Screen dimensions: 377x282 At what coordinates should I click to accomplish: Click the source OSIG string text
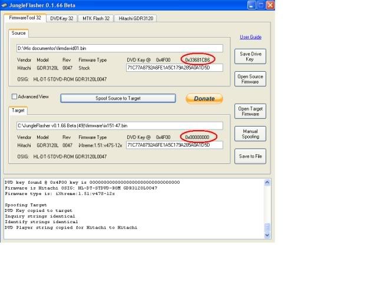[70, 79]
